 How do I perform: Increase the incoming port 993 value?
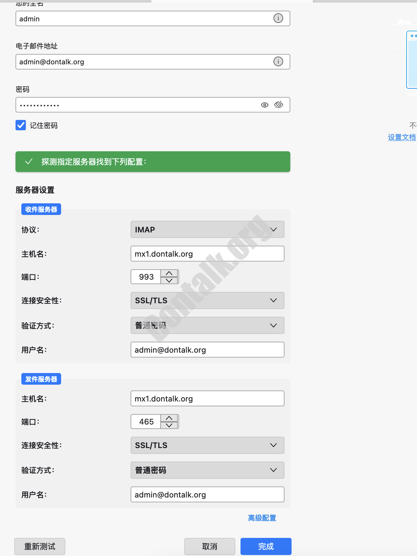click(169, 273)
